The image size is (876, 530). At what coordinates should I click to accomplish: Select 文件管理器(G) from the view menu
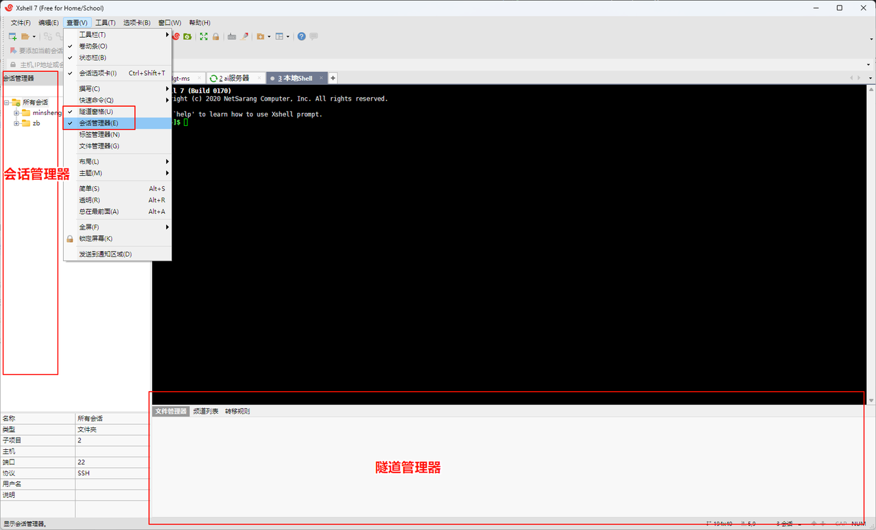coord(99,146)
